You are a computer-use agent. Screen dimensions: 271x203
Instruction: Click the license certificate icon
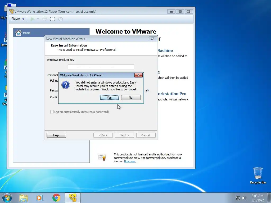(102, 157)
